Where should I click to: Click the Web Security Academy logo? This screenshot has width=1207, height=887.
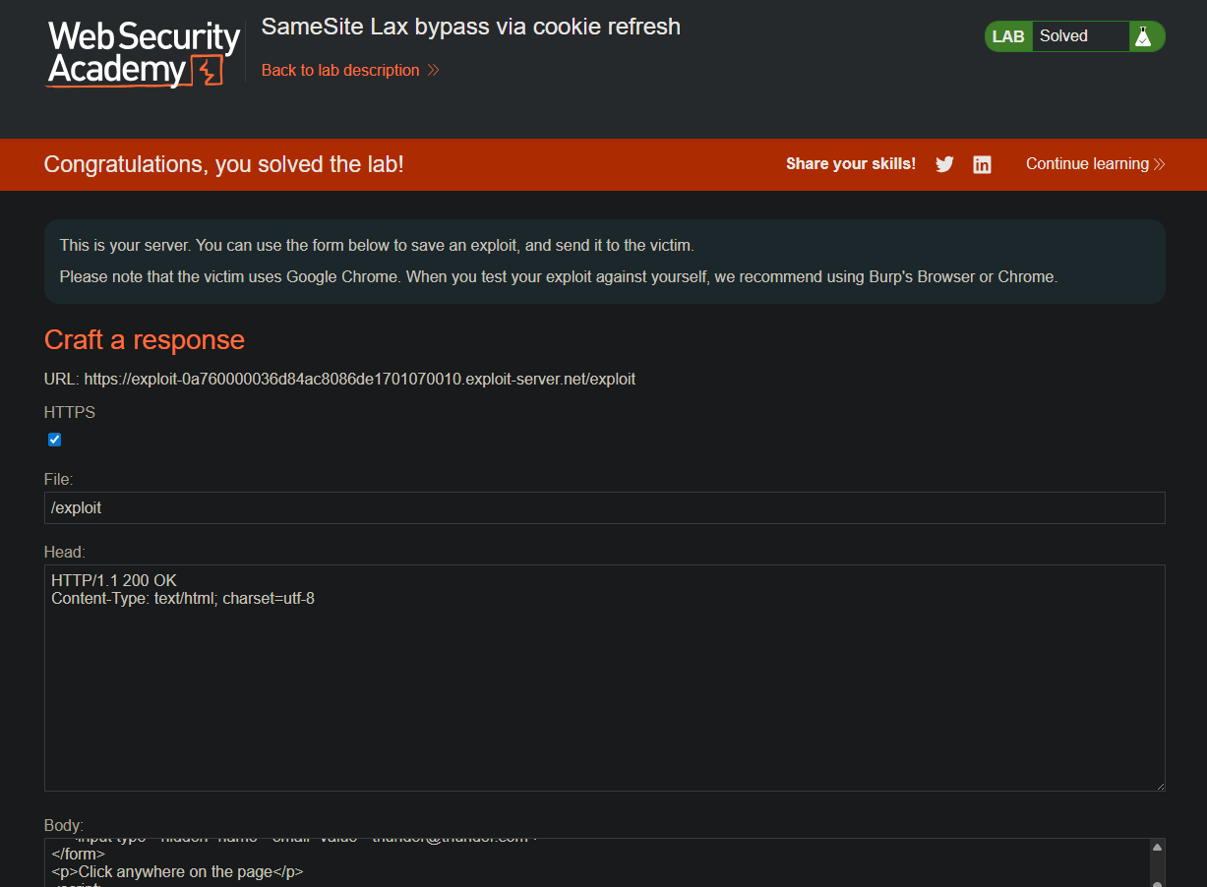coord(144,54)
